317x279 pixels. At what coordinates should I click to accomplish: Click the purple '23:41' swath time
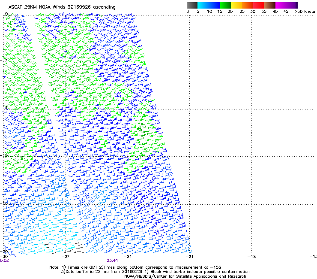112,261
